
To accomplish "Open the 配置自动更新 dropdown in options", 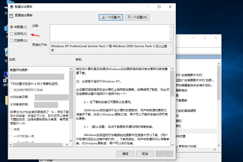I will tap(37, 77).
